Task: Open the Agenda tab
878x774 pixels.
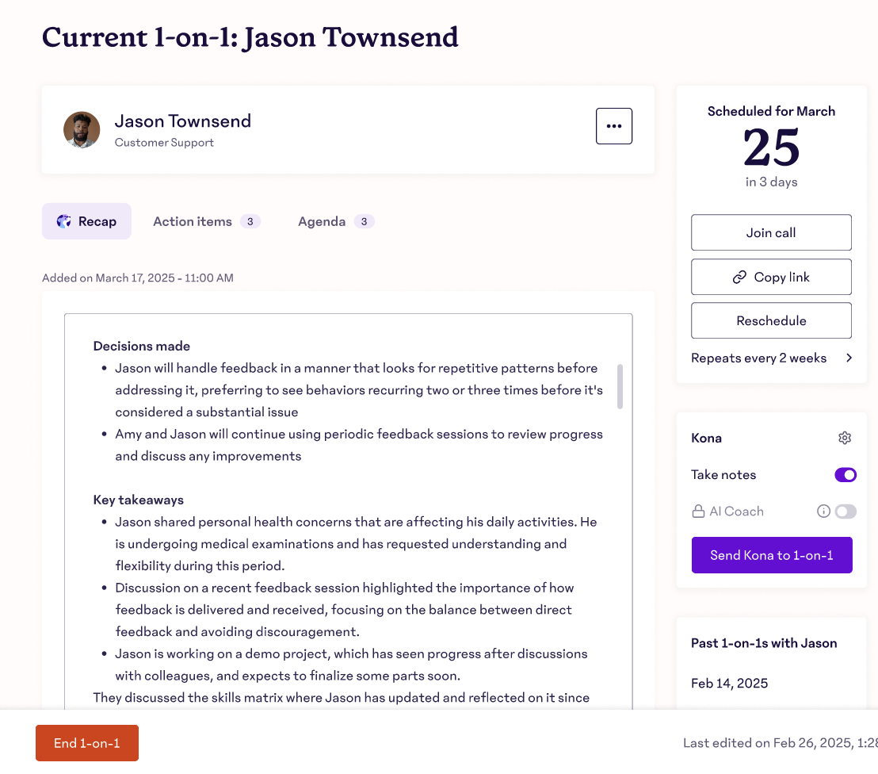Action: [322, 221]
